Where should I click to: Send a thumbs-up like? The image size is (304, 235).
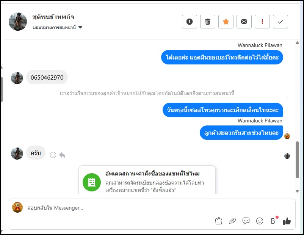point(287,221)
